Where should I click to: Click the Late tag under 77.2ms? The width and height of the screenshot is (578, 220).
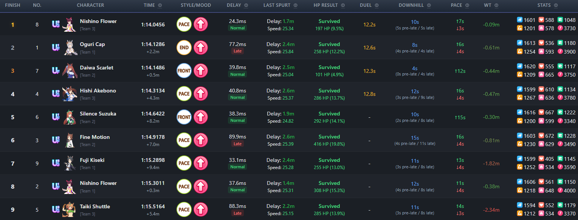(237, 51)
